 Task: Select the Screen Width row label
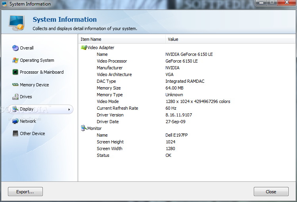click(109, 149)
